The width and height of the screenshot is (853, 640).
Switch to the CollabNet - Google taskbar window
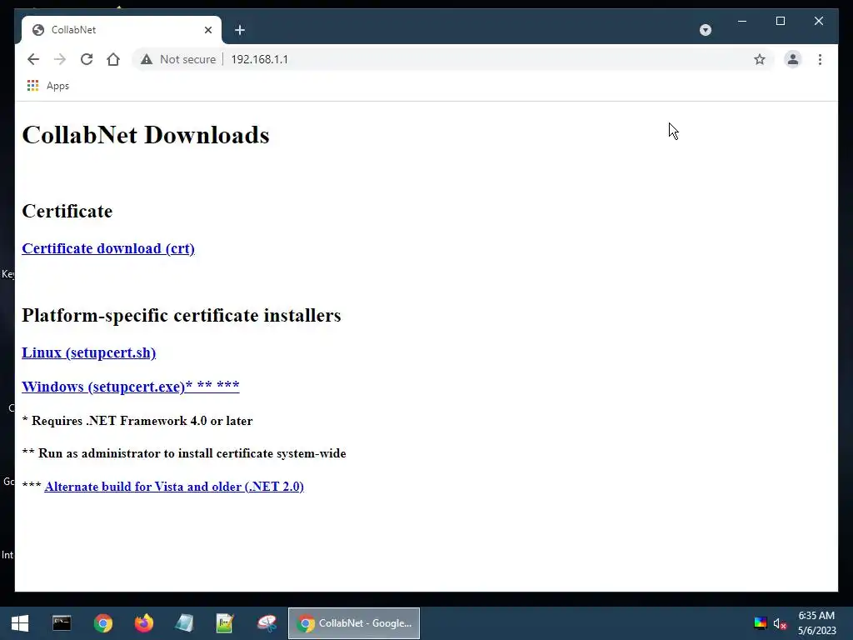353,623
